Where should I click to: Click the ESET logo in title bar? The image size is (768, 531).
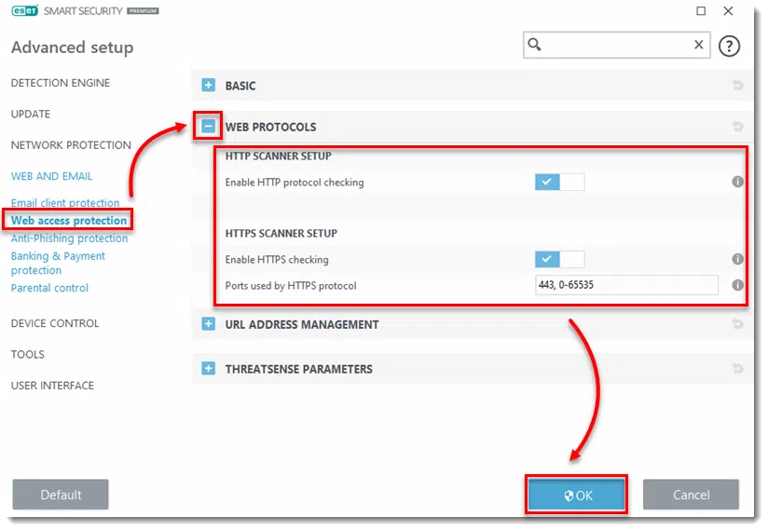25,11
